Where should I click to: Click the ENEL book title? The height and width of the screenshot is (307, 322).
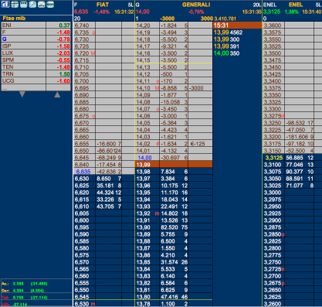tap(296, 5)
